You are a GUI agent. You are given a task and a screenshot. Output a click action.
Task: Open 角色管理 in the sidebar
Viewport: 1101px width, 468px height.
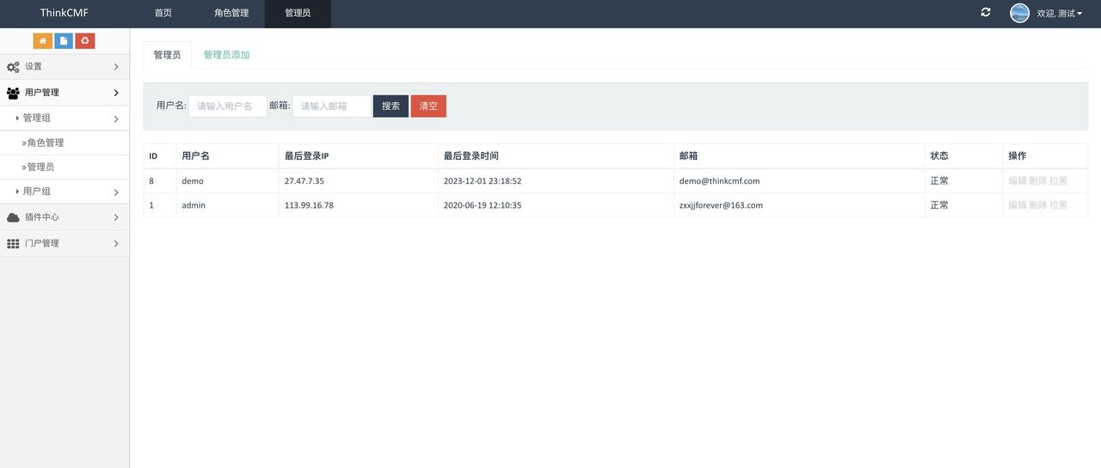tap(65, 143)
